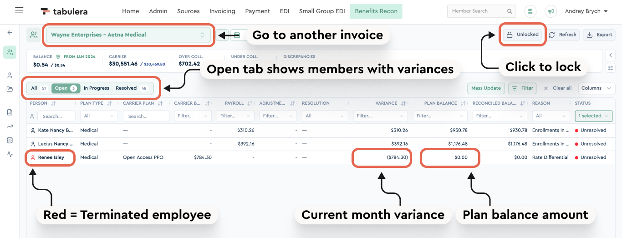Screen dimensions: 622x238
Task: Open Kate Nancy B... member row
Action: coord(55,130)
